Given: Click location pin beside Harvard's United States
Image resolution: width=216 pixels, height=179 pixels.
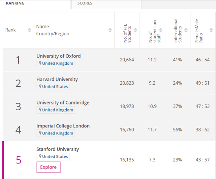Looking at the screenshot, I should 40,87.
